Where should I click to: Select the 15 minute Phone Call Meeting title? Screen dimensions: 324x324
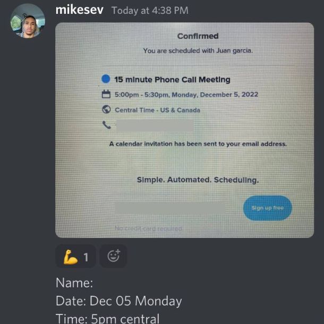(172, 80)
